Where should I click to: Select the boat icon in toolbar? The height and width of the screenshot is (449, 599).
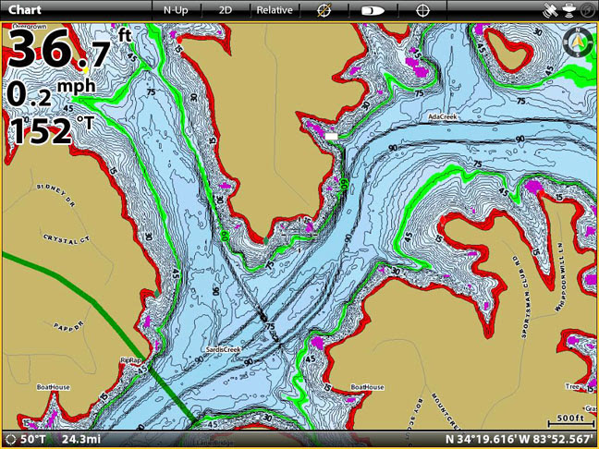[x=373, y=10]
